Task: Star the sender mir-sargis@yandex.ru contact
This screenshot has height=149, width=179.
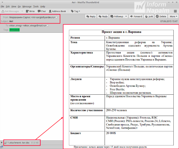Action: click(x=56, y=17)
